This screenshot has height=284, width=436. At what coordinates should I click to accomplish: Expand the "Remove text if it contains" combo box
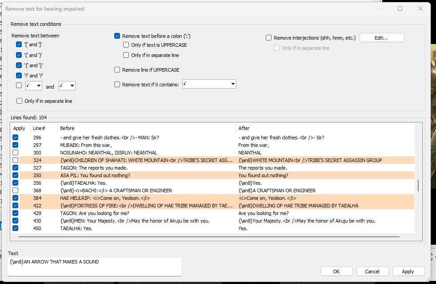coord(232,84)
